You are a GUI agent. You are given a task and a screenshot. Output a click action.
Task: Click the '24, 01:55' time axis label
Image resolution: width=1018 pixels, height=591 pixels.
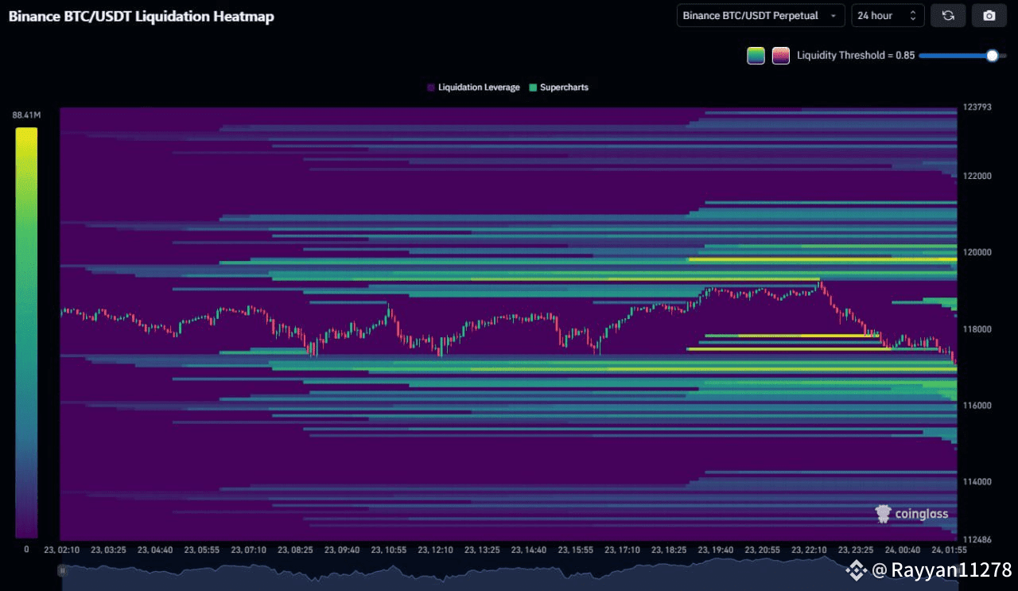[949, 550]
